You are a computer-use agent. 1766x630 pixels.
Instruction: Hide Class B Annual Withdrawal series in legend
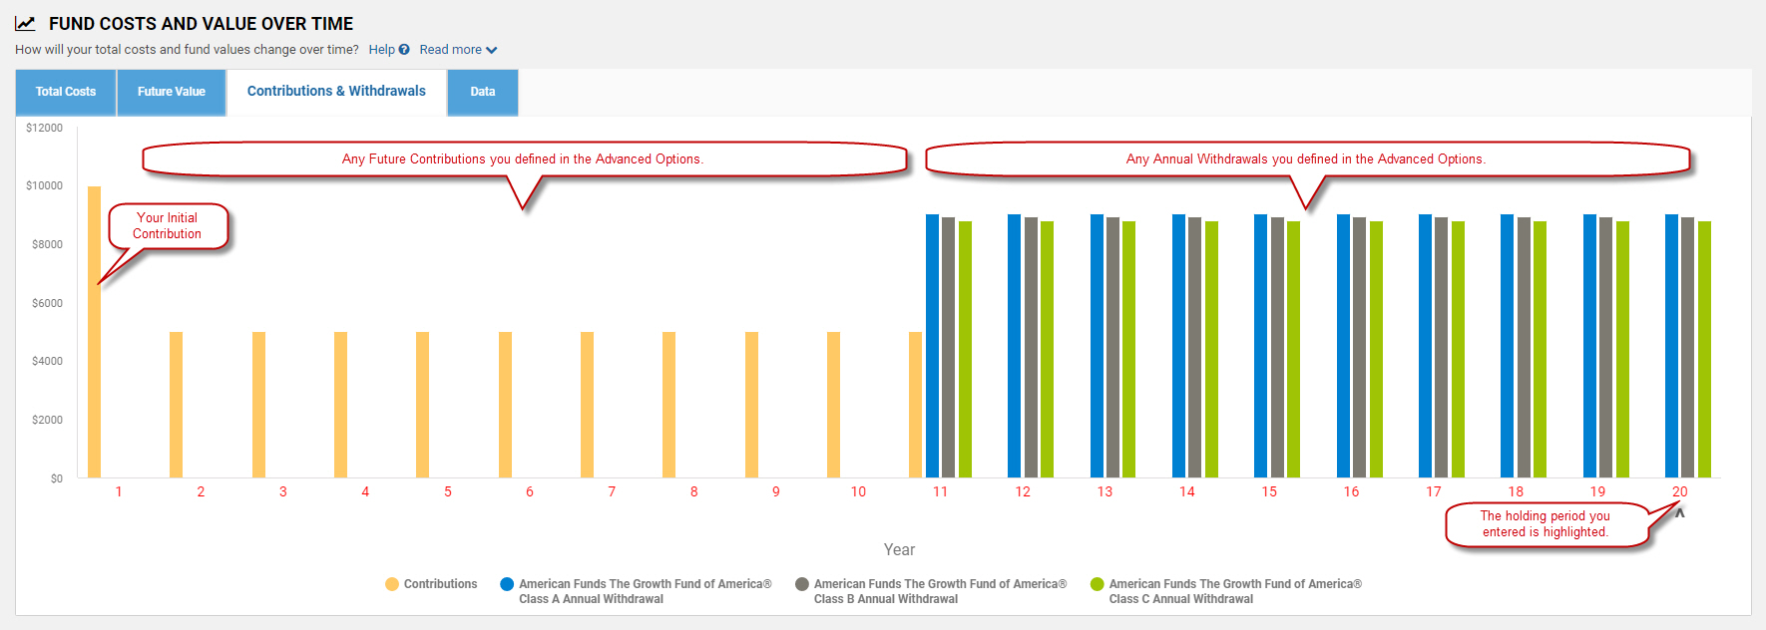[x=940, y=591]
